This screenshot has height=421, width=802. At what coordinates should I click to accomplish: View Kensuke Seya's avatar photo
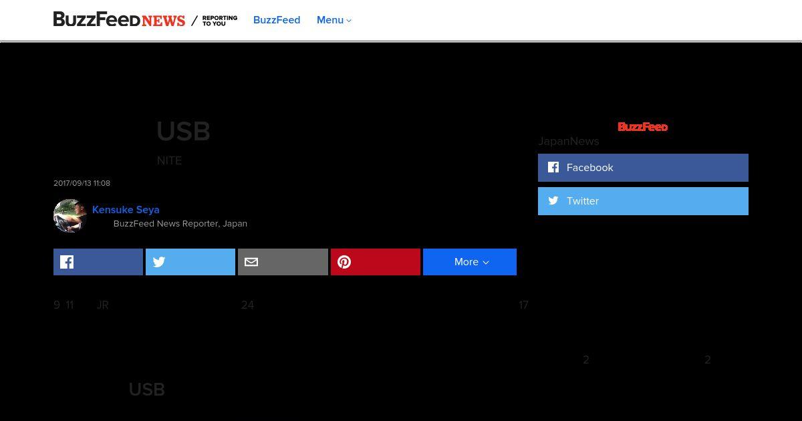tap(70, 215)
